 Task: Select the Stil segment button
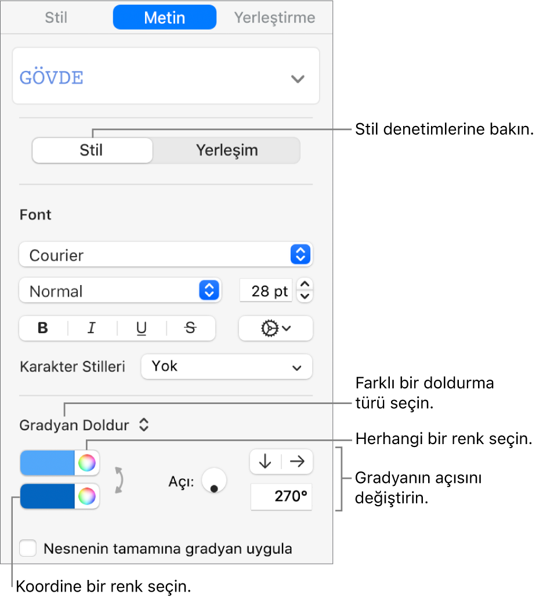coord(92,150)
